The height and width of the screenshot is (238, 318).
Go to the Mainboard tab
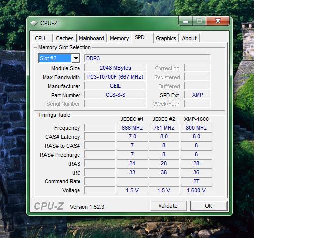[91, 38]
